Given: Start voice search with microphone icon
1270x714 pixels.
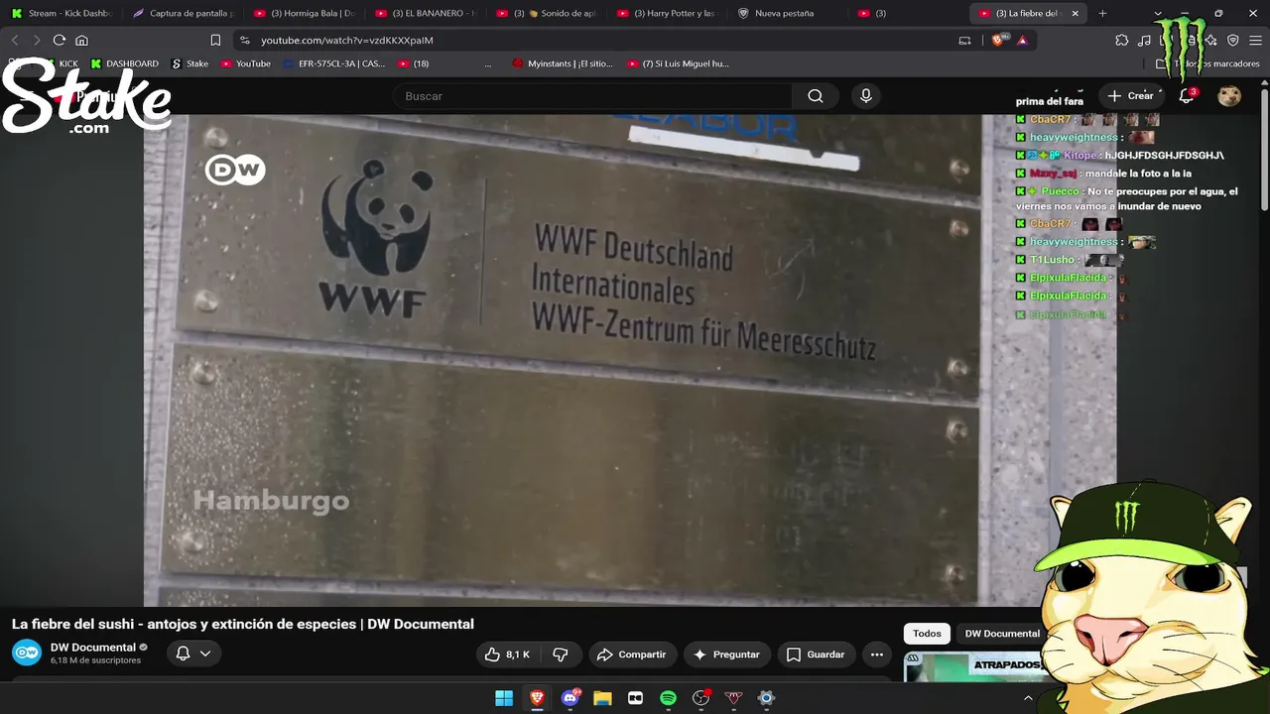Looking at the screenshot, I should click(866, 96).
